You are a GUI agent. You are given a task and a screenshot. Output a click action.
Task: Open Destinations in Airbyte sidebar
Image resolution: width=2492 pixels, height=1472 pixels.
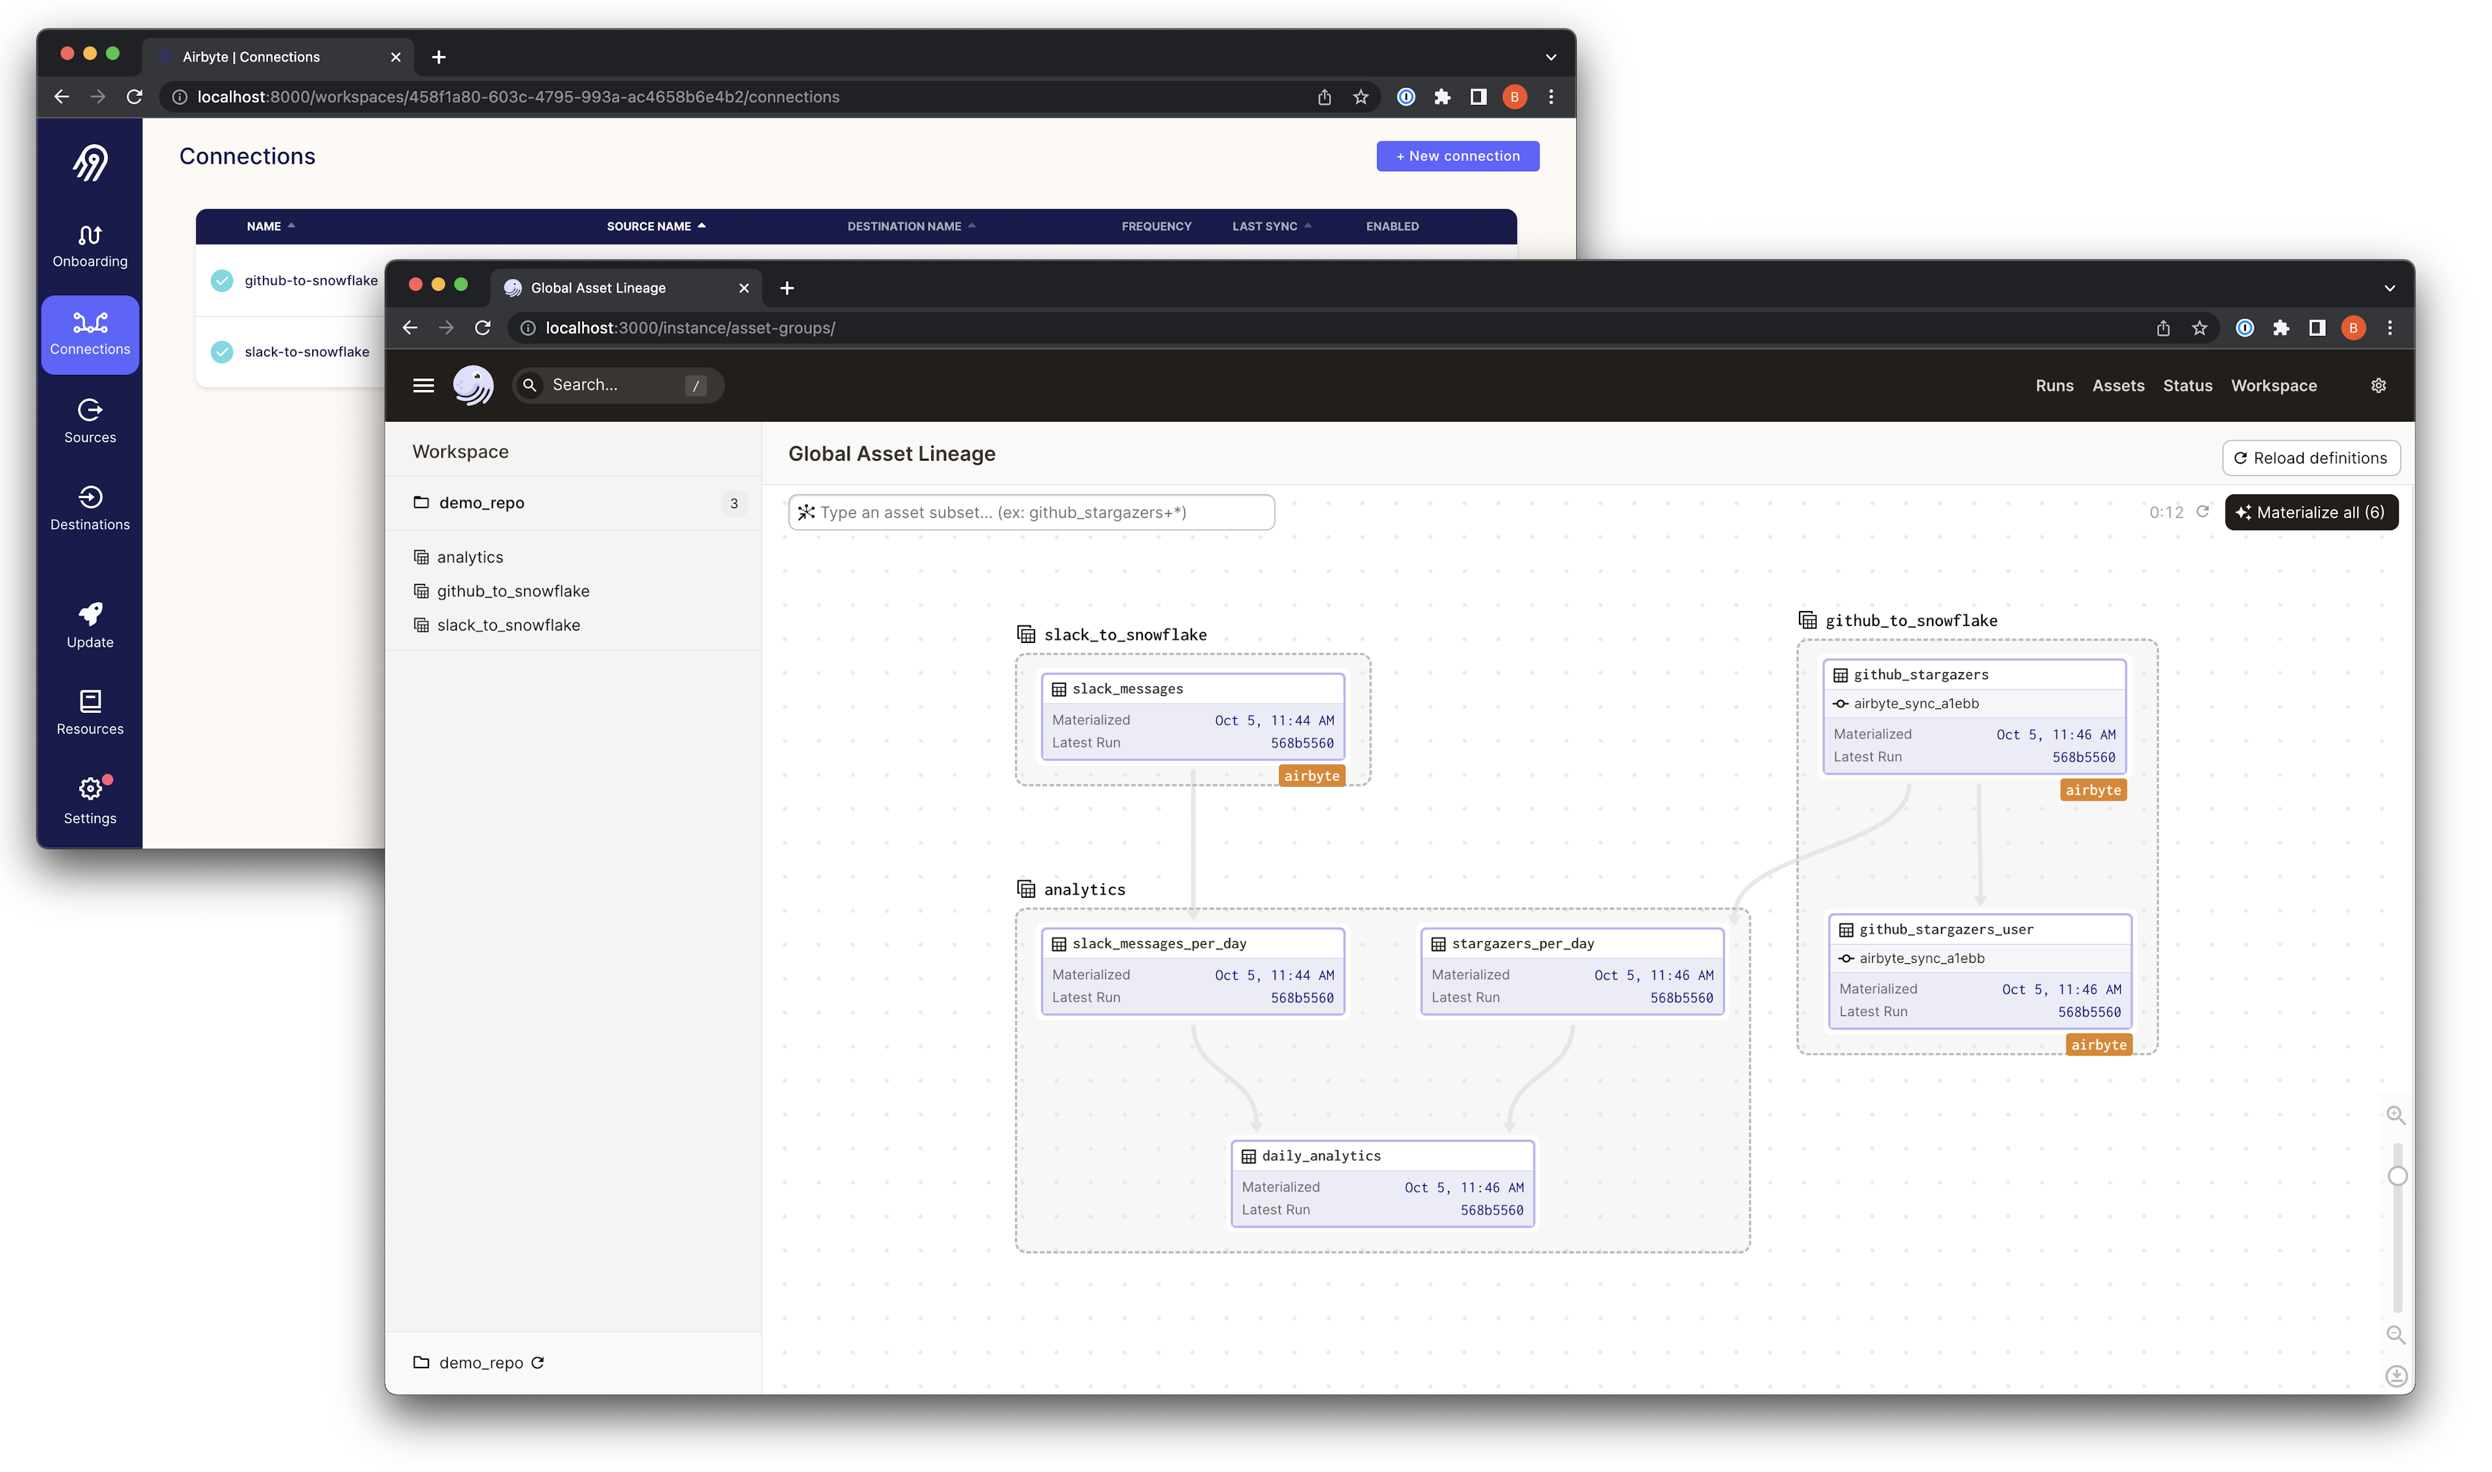coord(90,508)
